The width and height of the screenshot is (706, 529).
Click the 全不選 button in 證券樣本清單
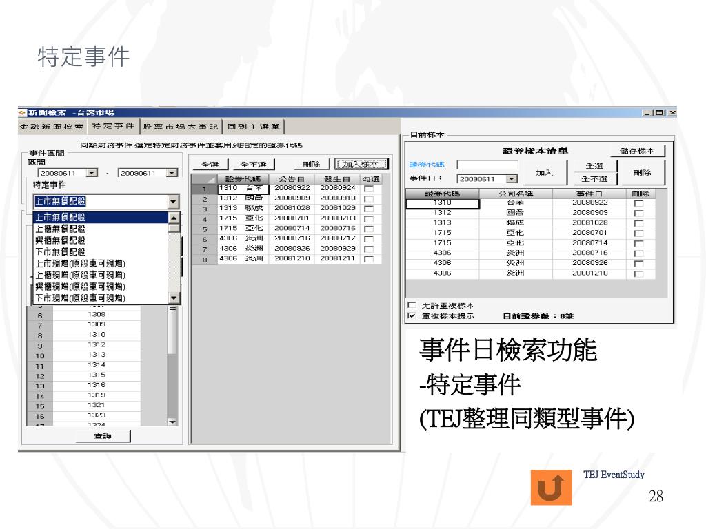594,179
